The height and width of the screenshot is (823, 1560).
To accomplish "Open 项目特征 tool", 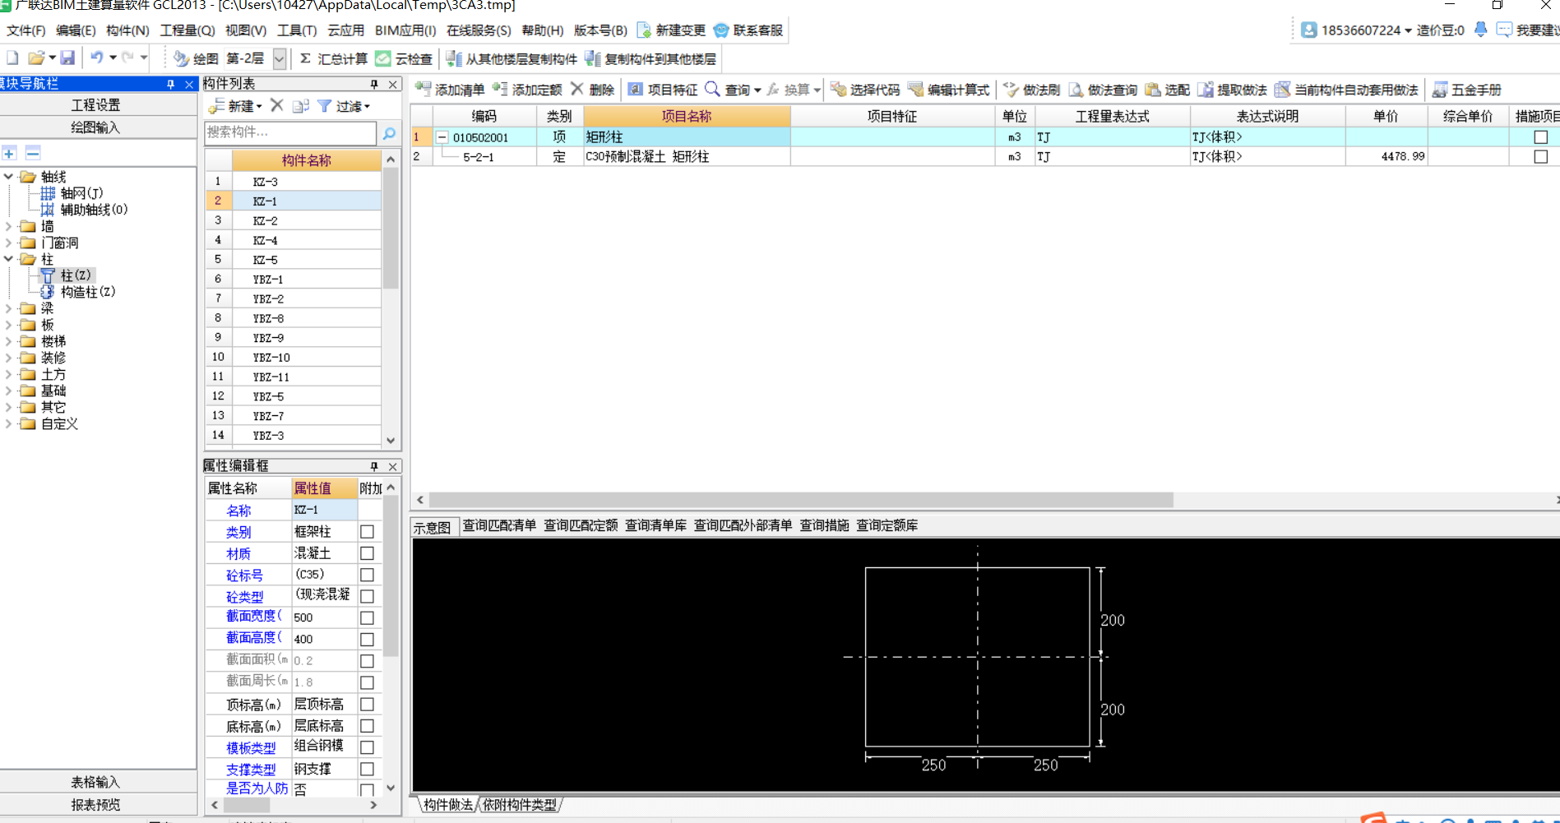I will click(x=663, y=90).
